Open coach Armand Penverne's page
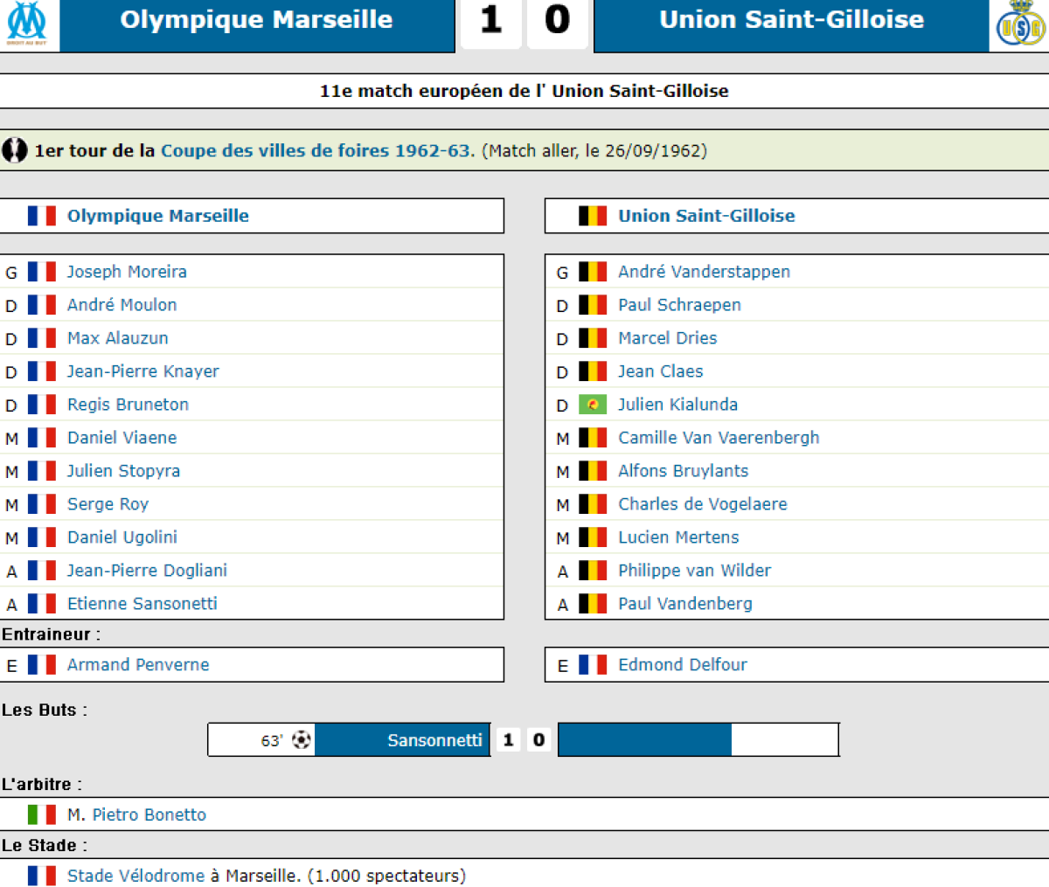This screenshot has height=887, width=1049. tap(138, 665)
